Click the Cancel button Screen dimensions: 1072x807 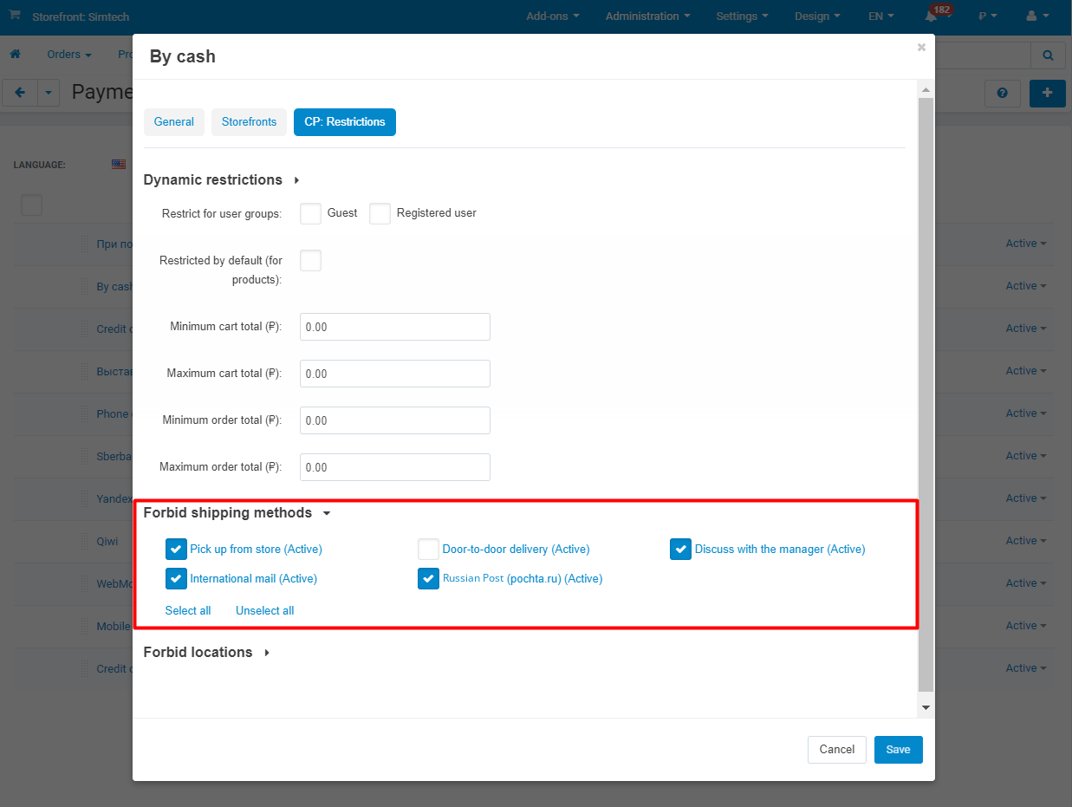tap(837, 750)
